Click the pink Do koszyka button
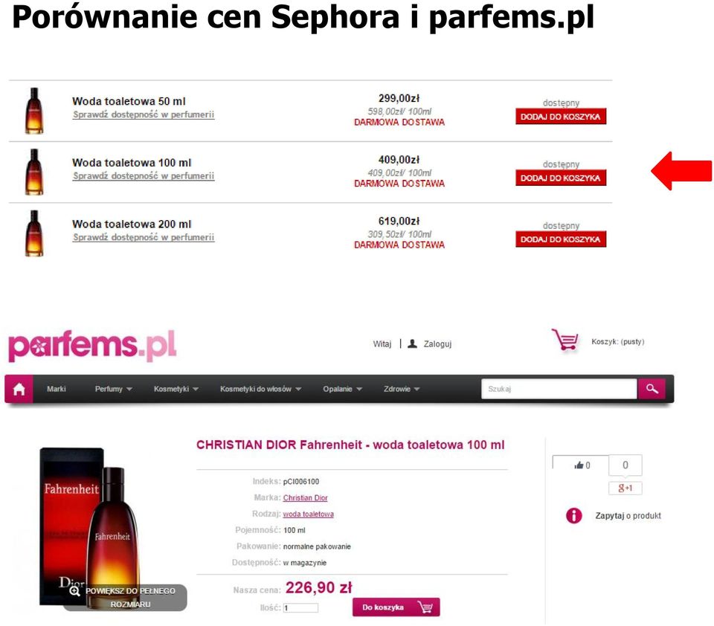 pos(396,607)
